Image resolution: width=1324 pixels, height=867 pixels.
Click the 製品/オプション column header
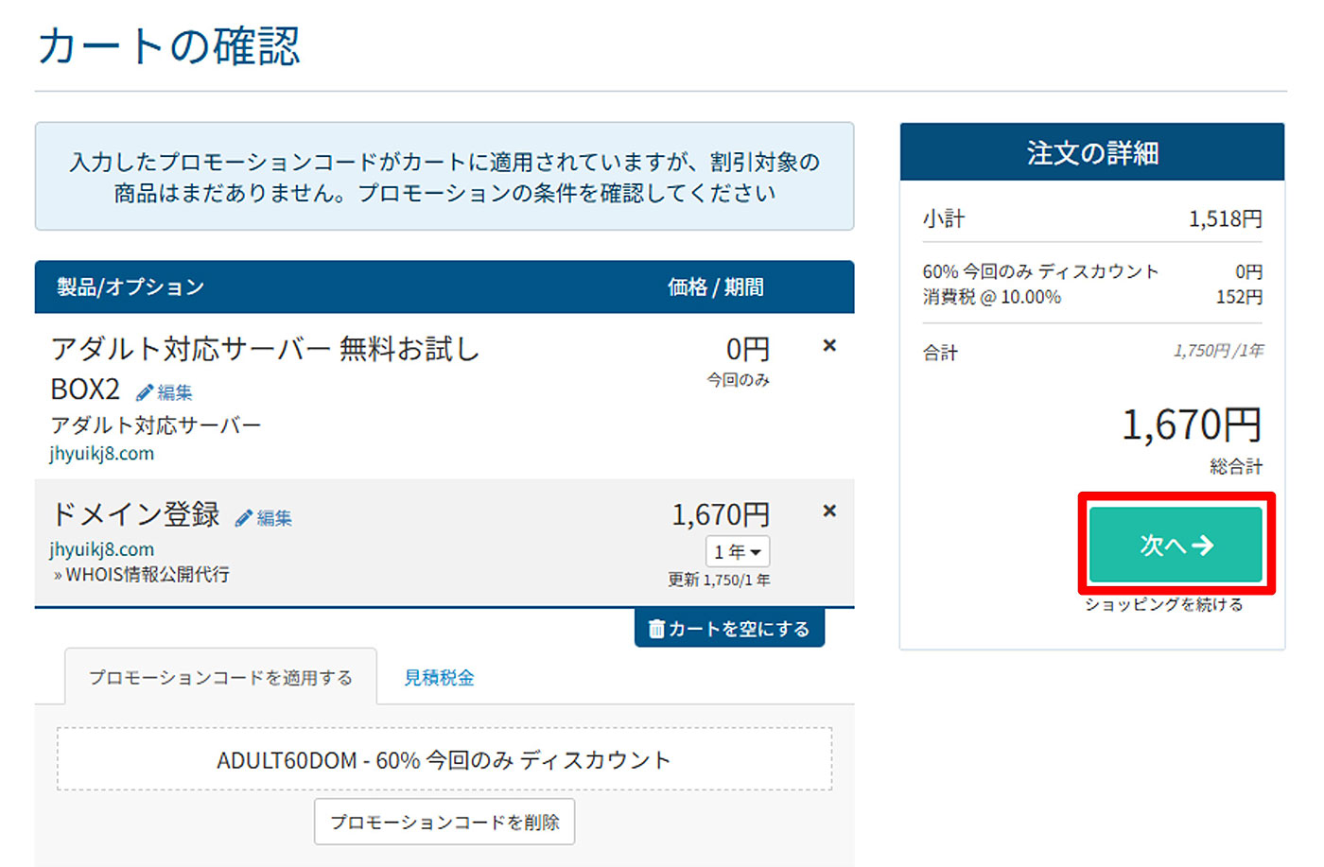click(x=131, y=286)
